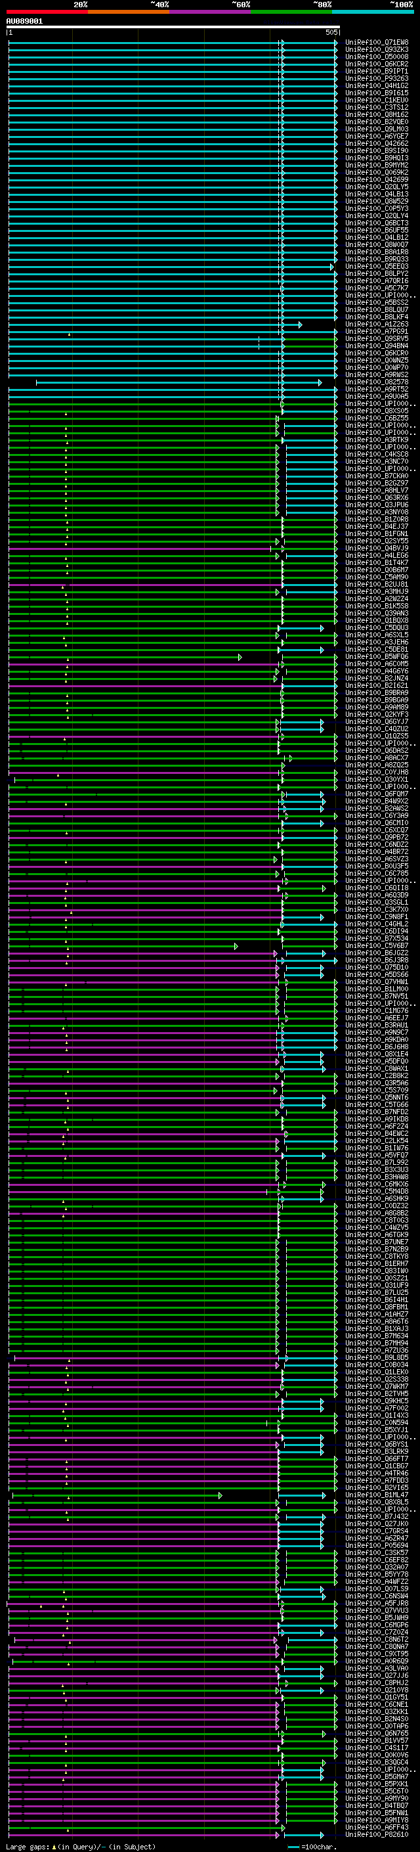Select the UniRef100_Q8W0Q7 label
The image size is (420, 1852).
coord(377,244)
